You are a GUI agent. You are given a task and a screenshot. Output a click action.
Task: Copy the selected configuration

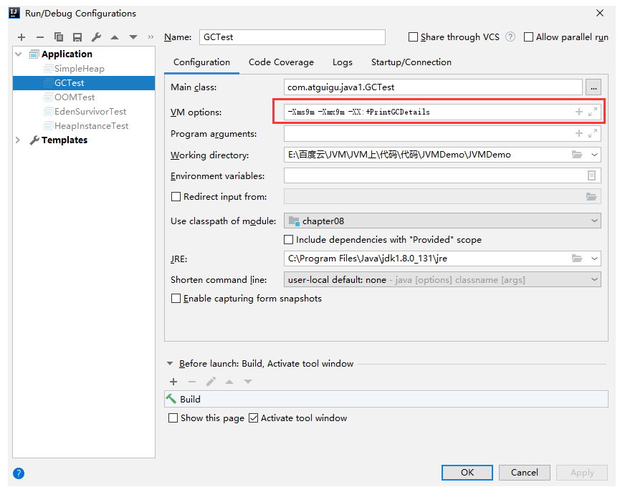click(59, 37)
